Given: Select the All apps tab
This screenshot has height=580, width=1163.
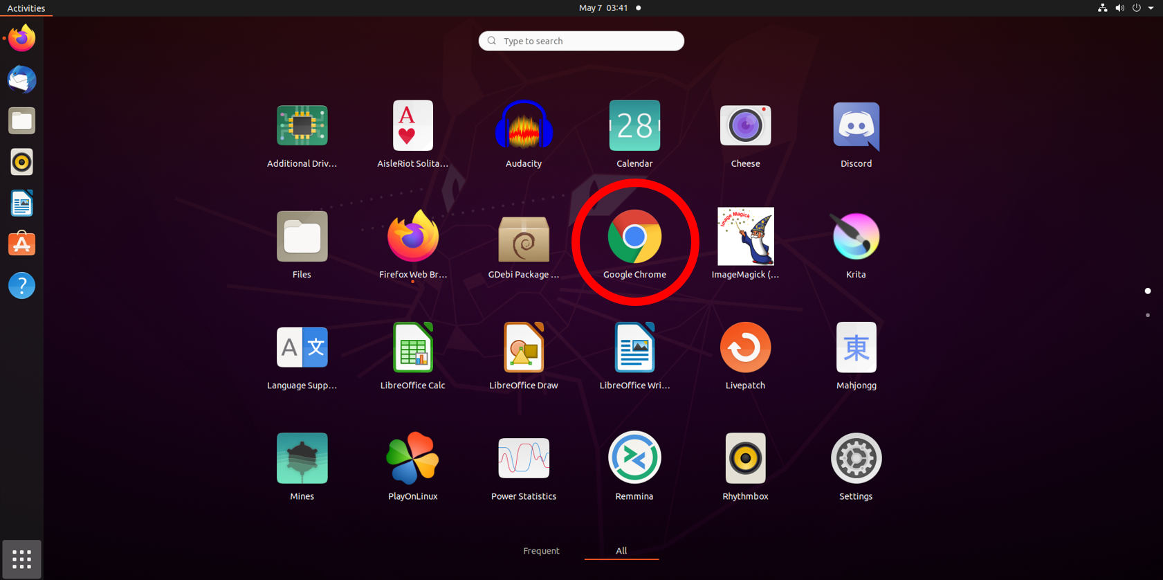Looking at the screenshot, I should click(x=621, y=551).
